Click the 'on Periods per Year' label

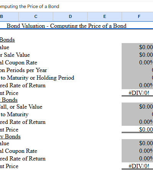(23, 70)
